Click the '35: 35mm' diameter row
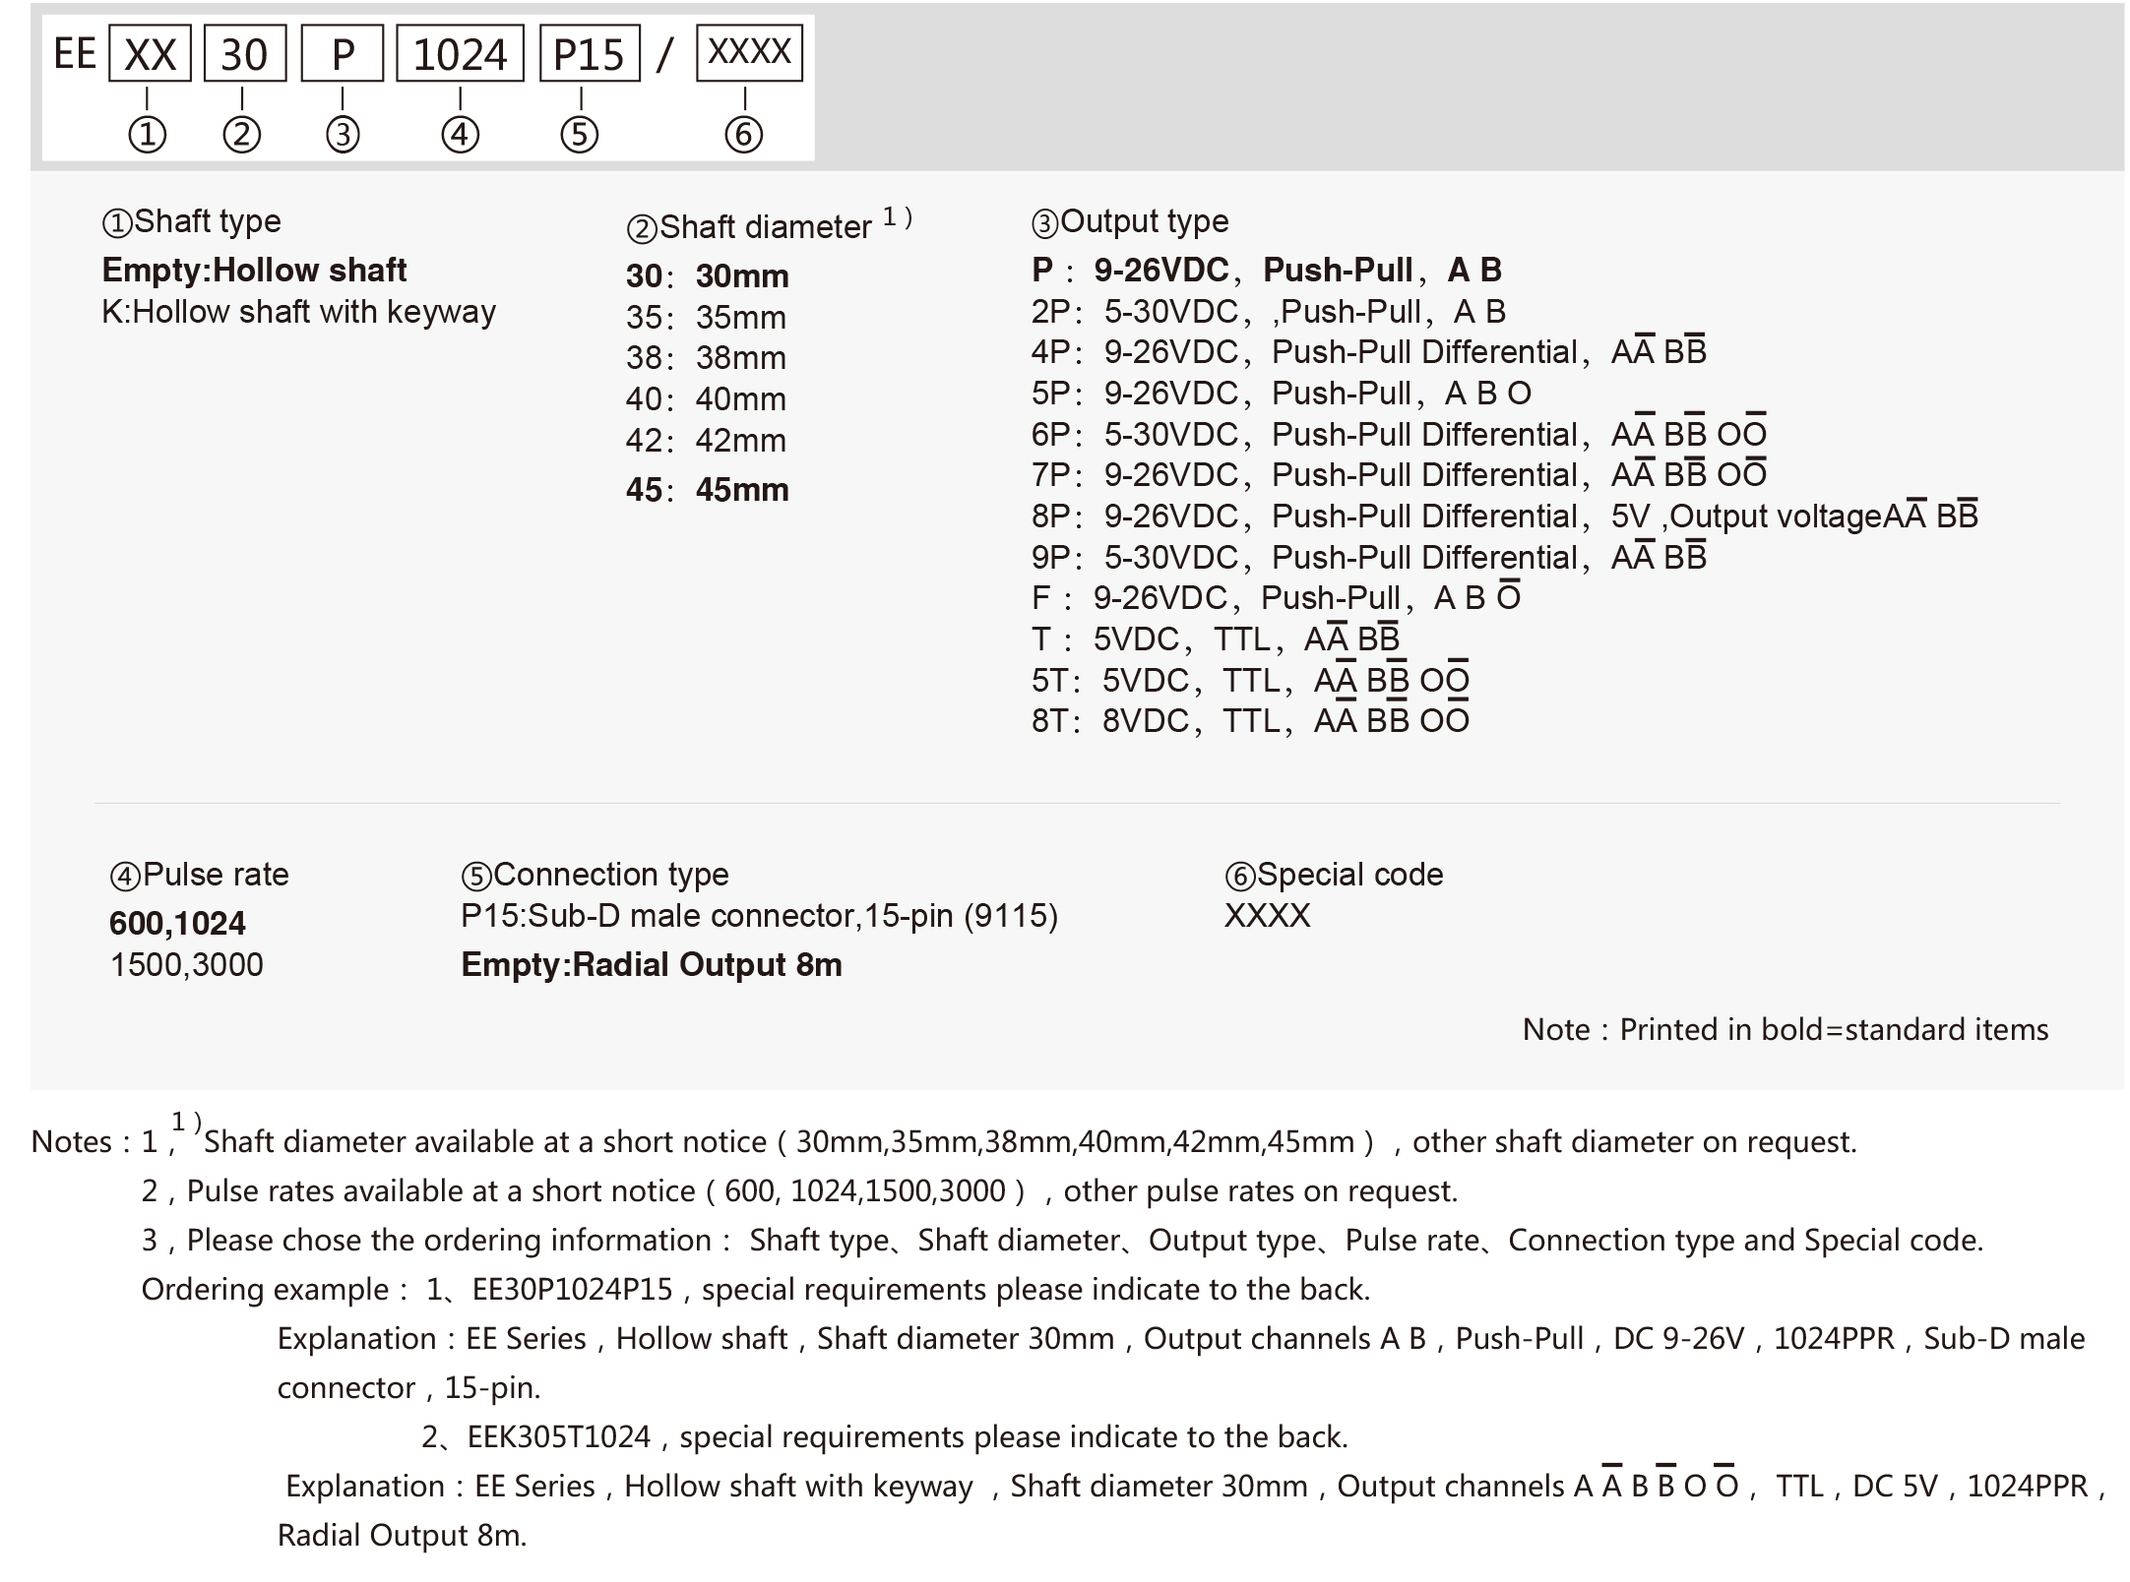 pyautogui.click(x=707, y=318)
